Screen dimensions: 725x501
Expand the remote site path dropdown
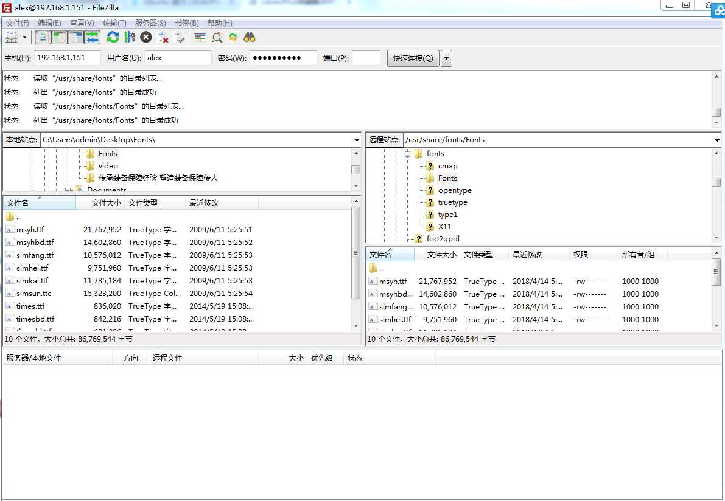point(716,140)
